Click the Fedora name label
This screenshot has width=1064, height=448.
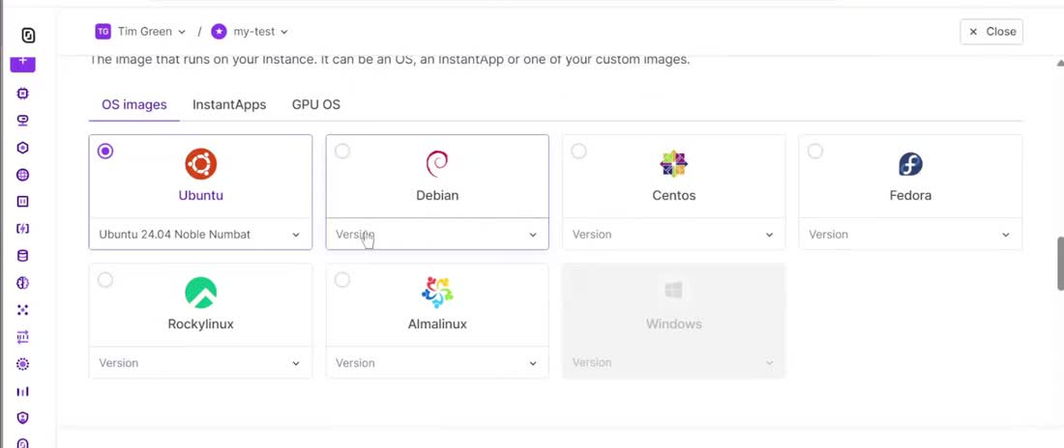[910, 195]
